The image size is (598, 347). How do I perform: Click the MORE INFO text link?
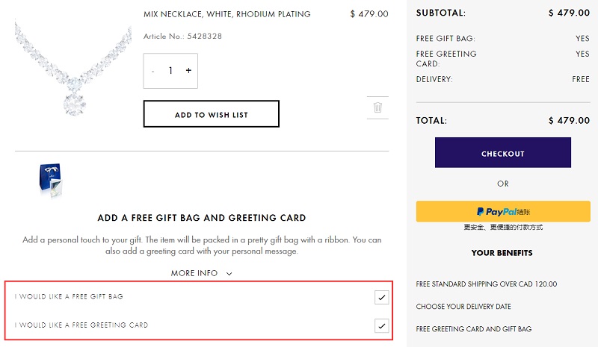tap(194, 273)
